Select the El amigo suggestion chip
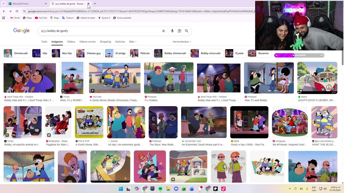Viewport: 344px width, 193px height. click(116, 53)
